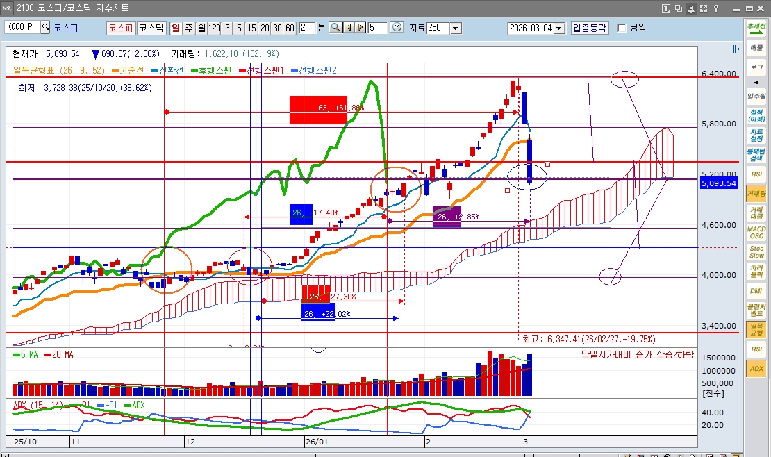Select the 60 minute period button
The height and width of the screenshot is (457, 771).
(290, 28)
